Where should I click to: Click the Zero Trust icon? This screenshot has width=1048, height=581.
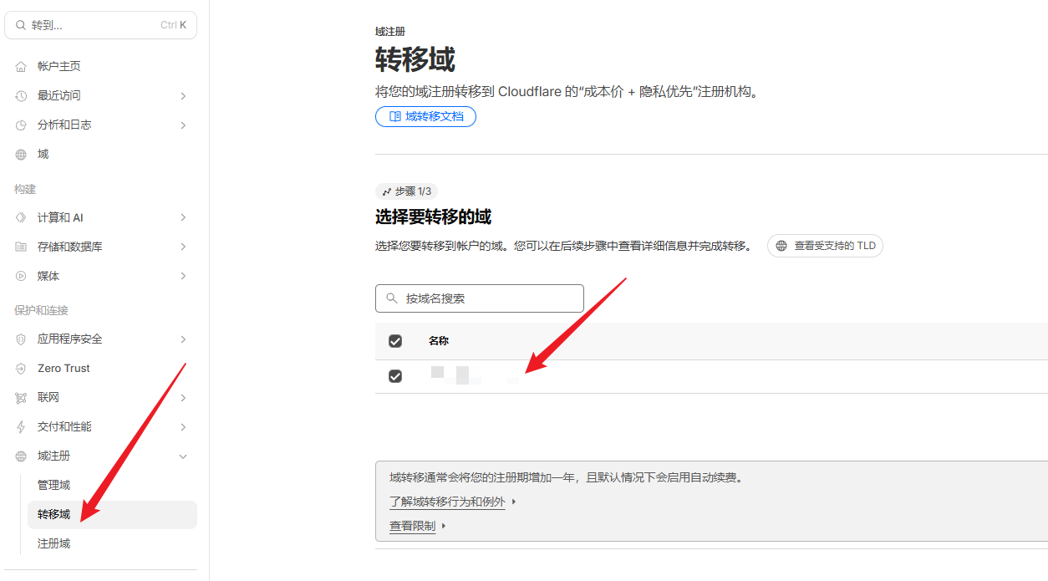point(21,368)
